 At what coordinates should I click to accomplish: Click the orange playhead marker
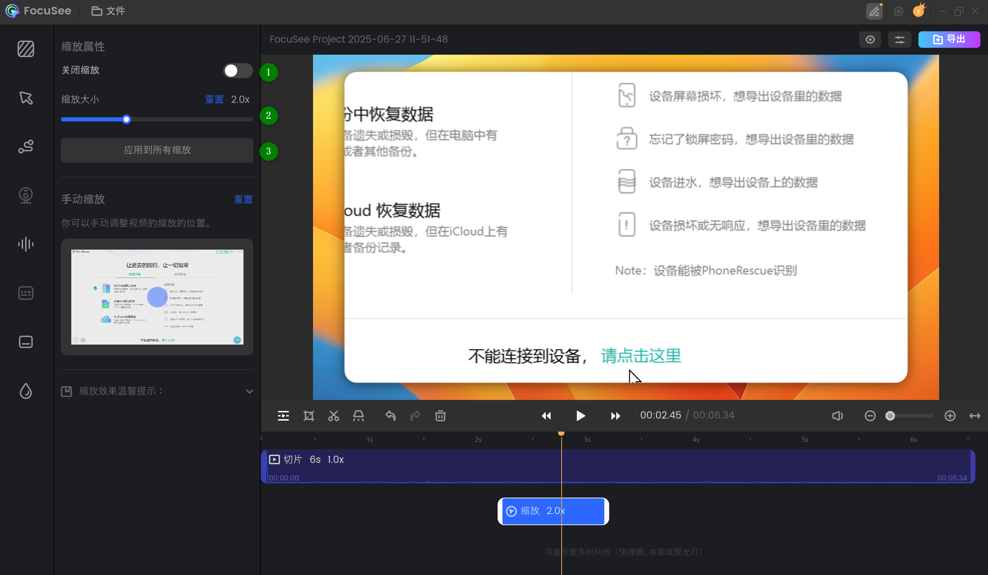[x=561, y=433]
